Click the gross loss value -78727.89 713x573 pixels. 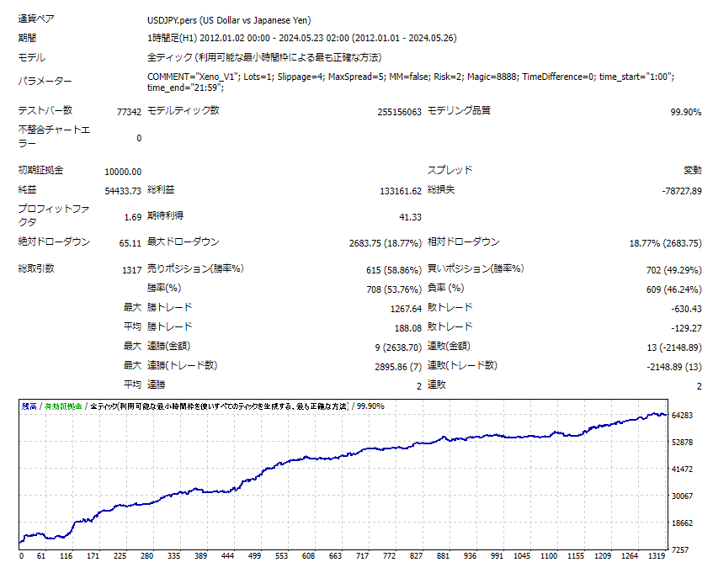coord(682,191)
